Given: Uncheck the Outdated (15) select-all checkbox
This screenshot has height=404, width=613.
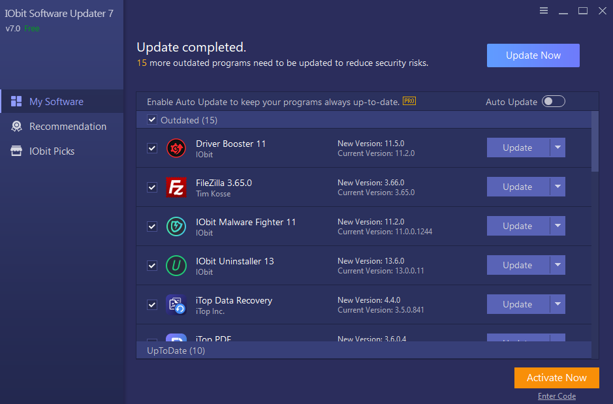Looking at the screenshot, I should pyautogui.click(x=152, y=119).
